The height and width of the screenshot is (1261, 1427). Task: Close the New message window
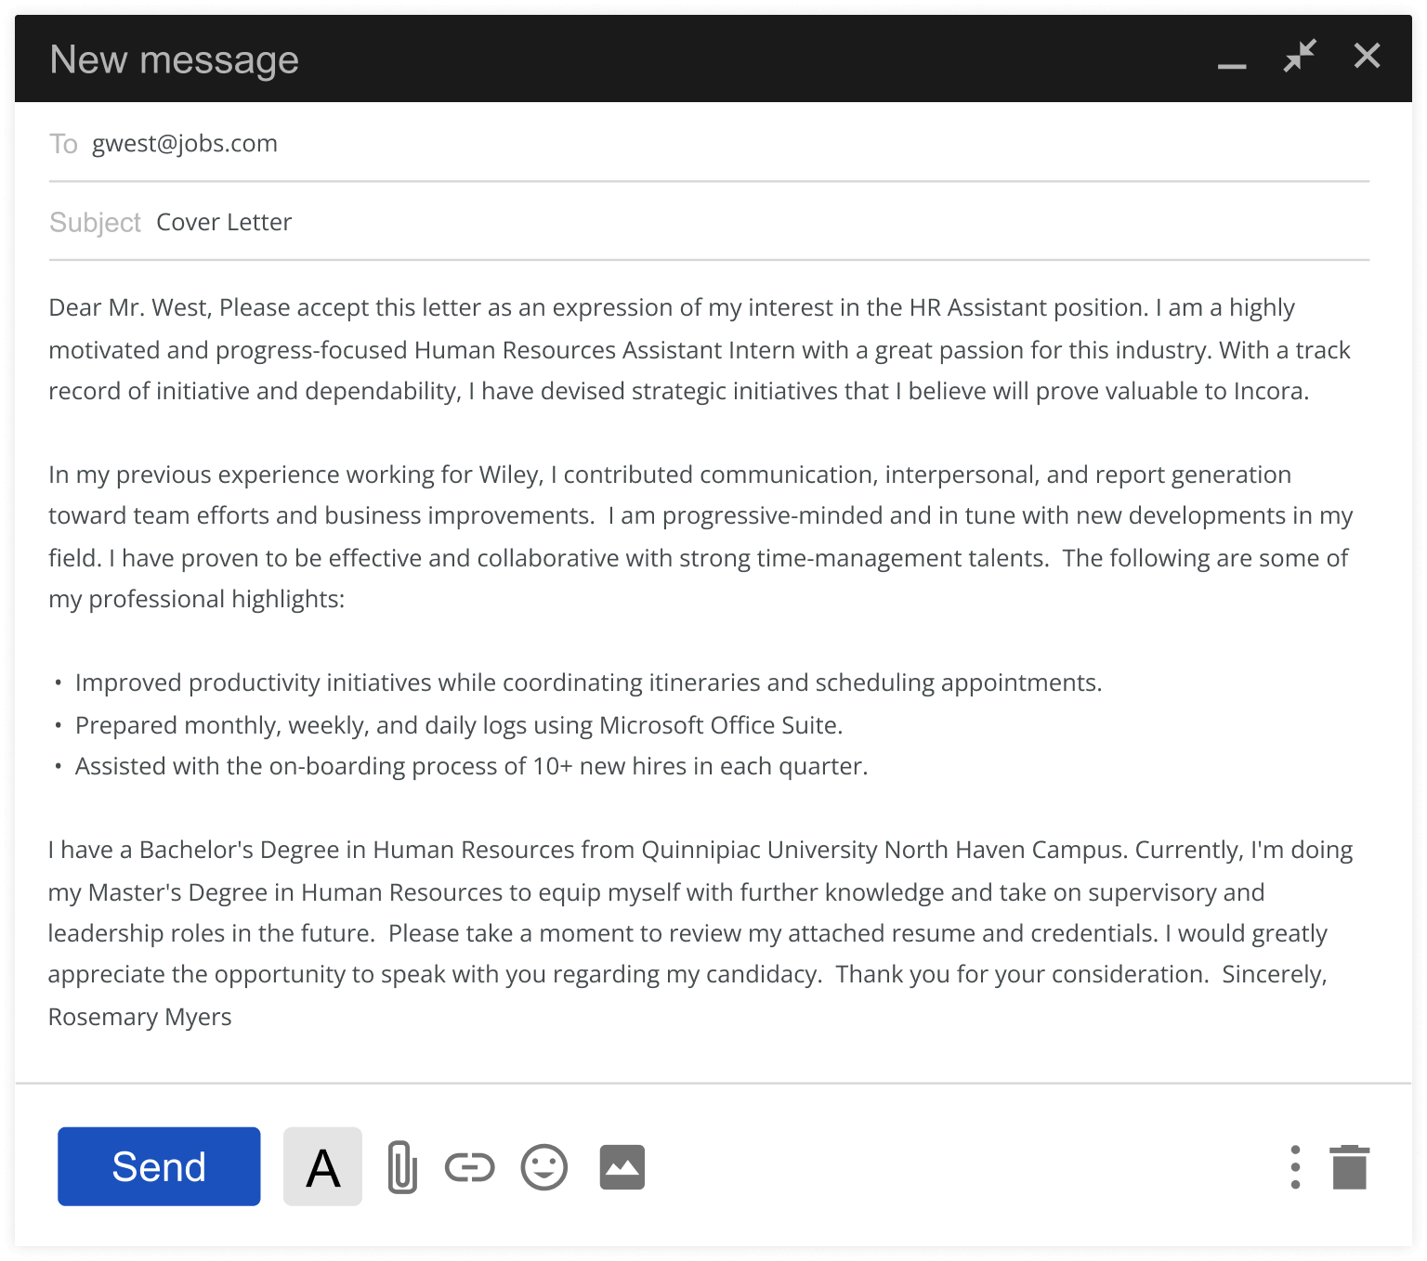(x=1368, y=56)
